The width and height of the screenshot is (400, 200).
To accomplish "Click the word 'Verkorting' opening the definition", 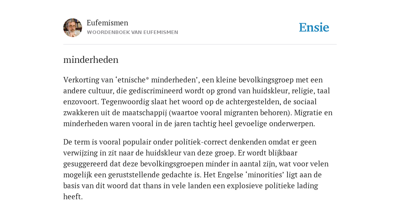I will point(81,80).
